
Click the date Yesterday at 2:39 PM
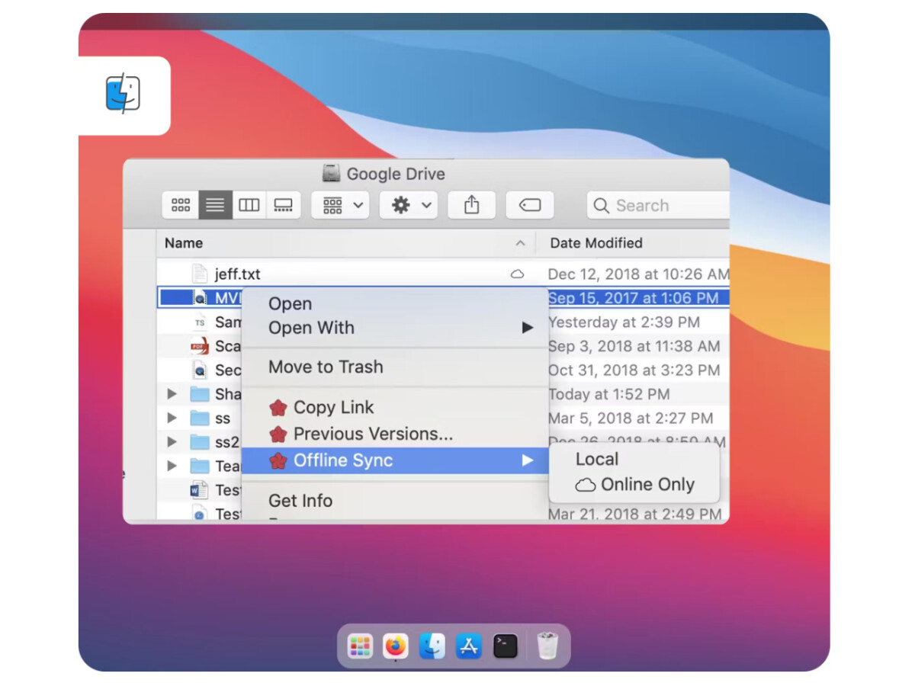coord(624,322)
